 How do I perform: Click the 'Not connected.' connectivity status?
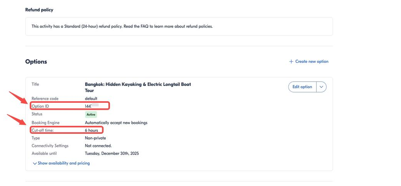(98, 146)
